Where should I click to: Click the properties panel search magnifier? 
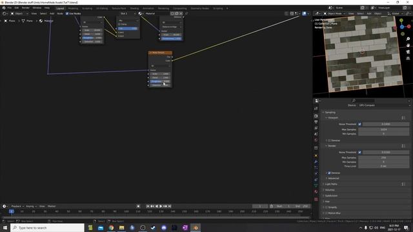pyautogui.click(x=354, y=101)
